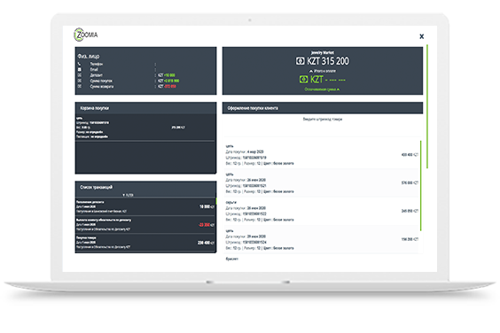Open the deposit top-up transaction of 10 000
Viewport: 500px width, 333px height.
click(145, 206)
